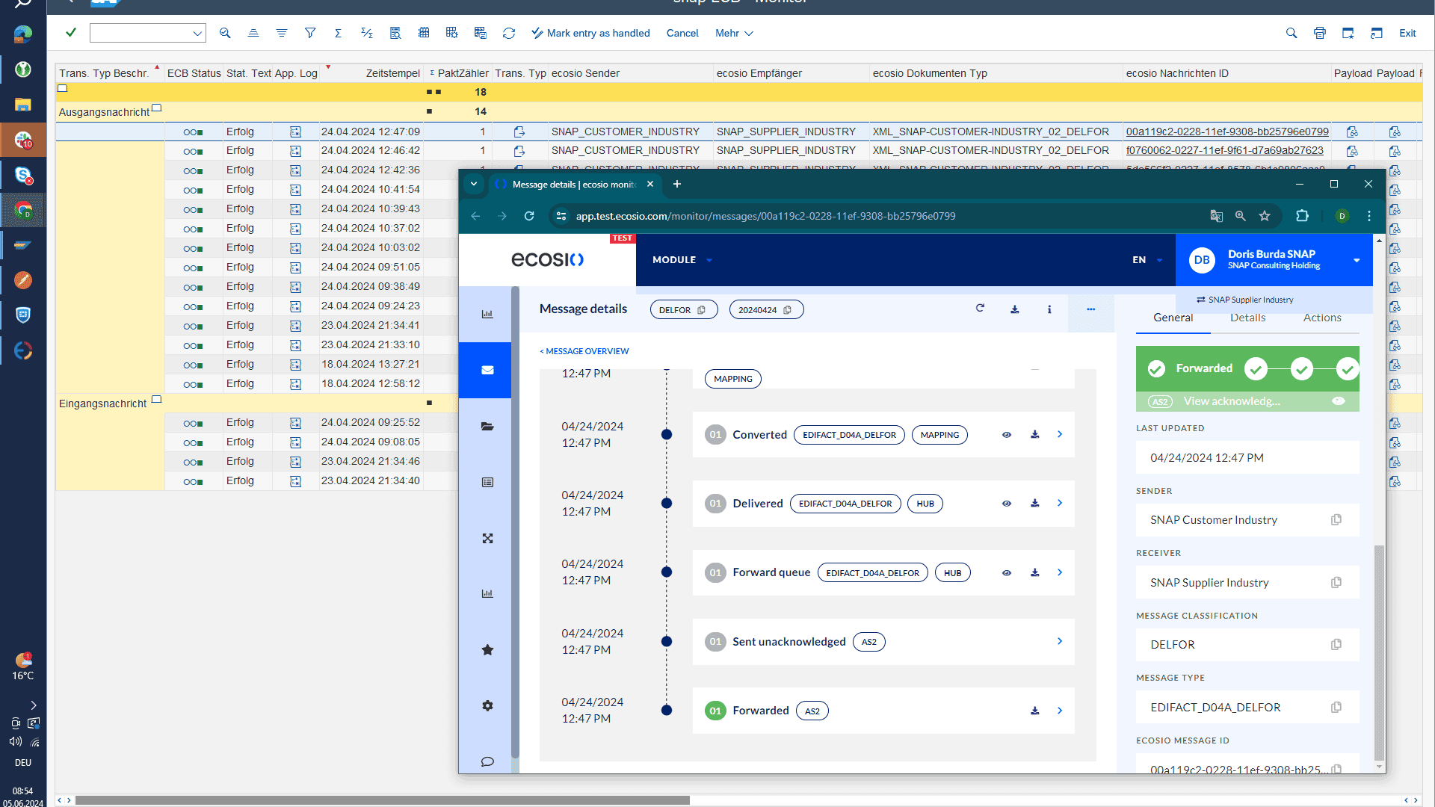Screen dimensions: 1435x807
Task: Toggle view acknowledgement eye in Forwarded box
Action: (x=1339, y=401)
